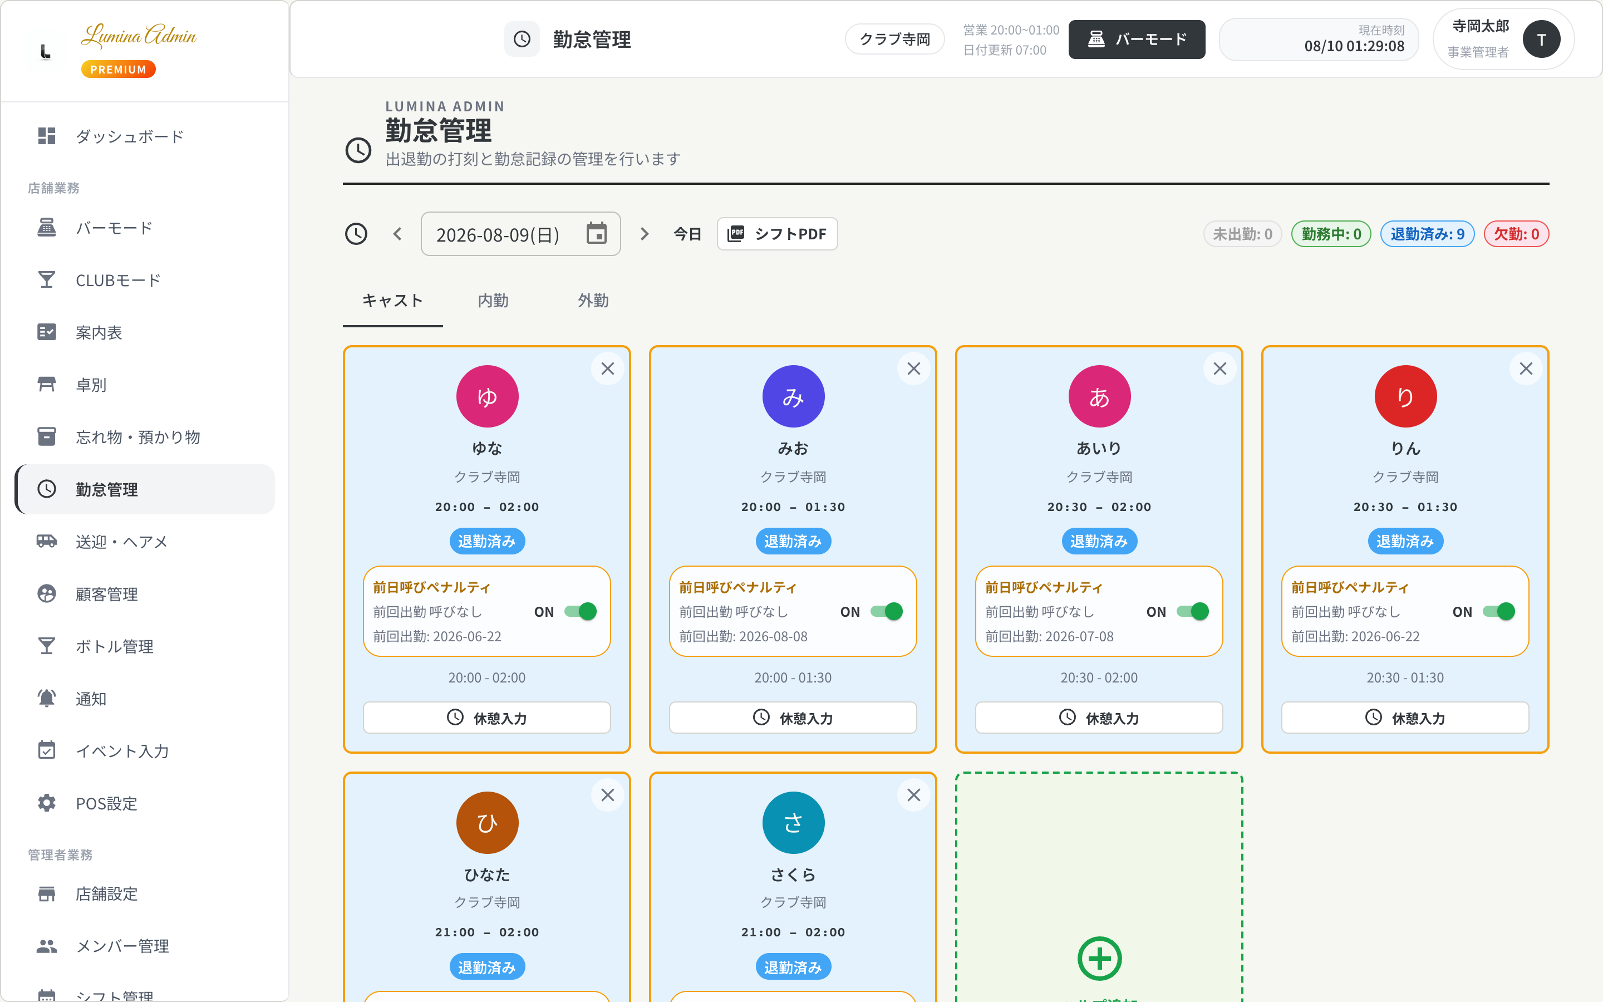Click the 卓別 table icon
The image size is (1603, 1002).
pyautogui.click(x=46, y=384)
